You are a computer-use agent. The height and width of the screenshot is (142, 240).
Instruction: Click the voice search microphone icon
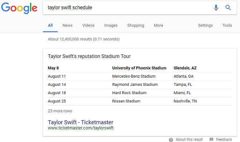coord(216,8)
